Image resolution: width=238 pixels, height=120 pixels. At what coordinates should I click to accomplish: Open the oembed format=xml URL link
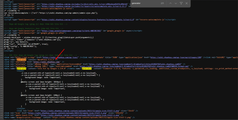pyautogui.click(x=134, y=67)
